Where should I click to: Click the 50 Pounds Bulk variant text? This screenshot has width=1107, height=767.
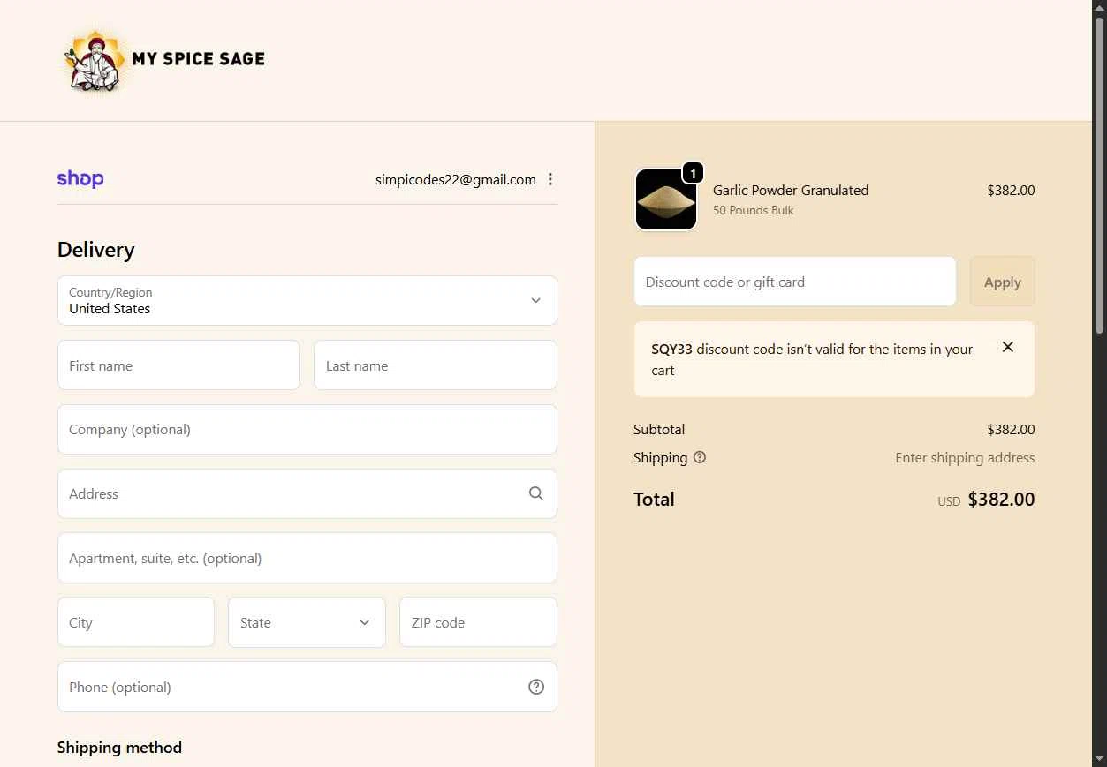tap(754, 210)
